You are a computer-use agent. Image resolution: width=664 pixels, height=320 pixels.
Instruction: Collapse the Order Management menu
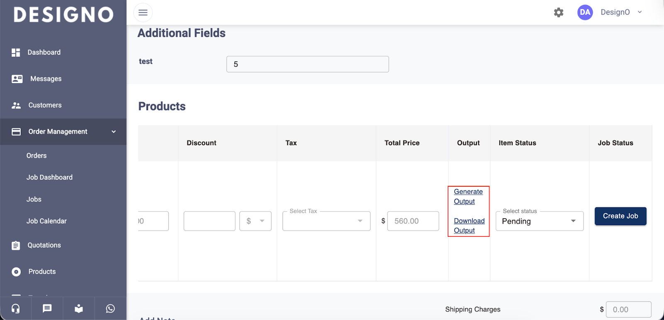tap(113, 132)
